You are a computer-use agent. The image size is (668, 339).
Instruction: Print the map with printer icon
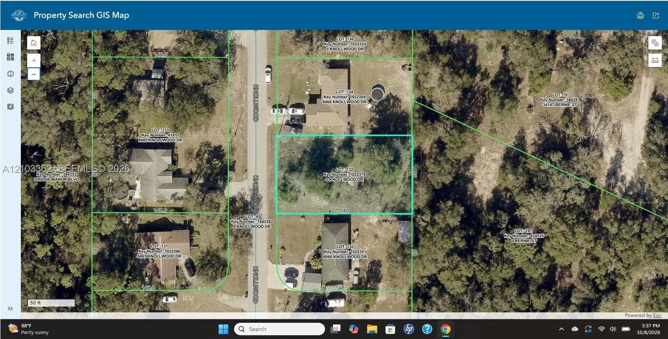tap(640, 15)
